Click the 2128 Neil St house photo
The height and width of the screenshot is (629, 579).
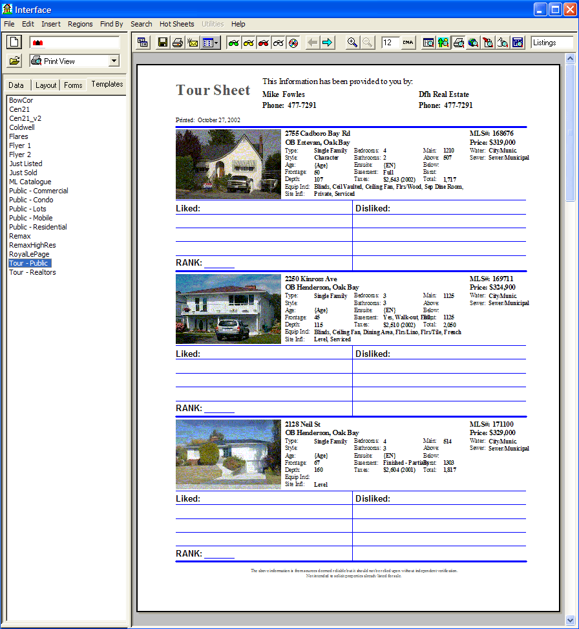pyautogui.click(x=228, y=454)
